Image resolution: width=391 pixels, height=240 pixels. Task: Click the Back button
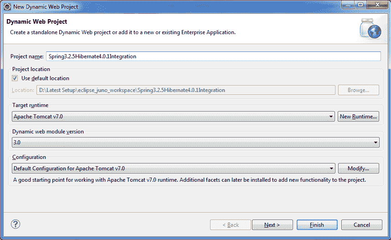click(x=231, y=225)
